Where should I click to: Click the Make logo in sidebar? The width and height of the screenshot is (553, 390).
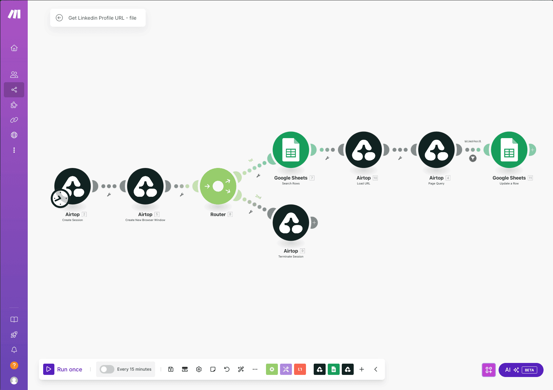coord(14,14)
